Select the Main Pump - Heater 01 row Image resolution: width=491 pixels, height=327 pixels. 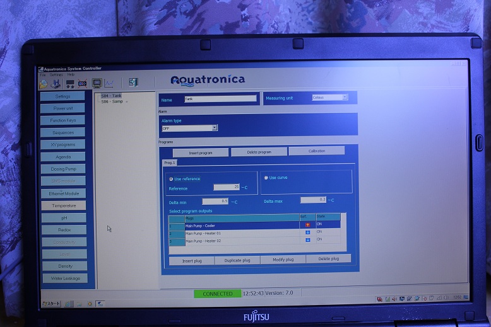[254, 233]
